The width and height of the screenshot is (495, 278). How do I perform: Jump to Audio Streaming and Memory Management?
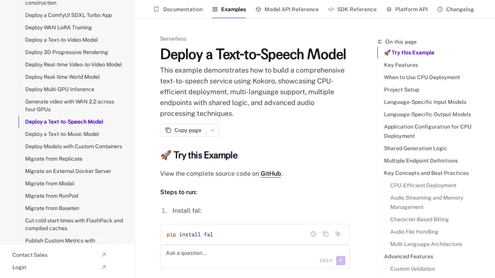427,202
